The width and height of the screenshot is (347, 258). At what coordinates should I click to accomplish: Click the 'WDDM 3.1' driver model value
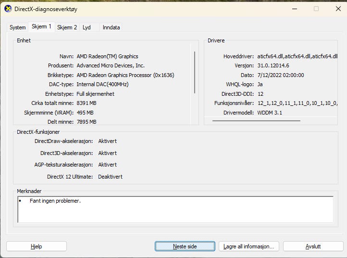pyautogui.click(x=270, y=113)
